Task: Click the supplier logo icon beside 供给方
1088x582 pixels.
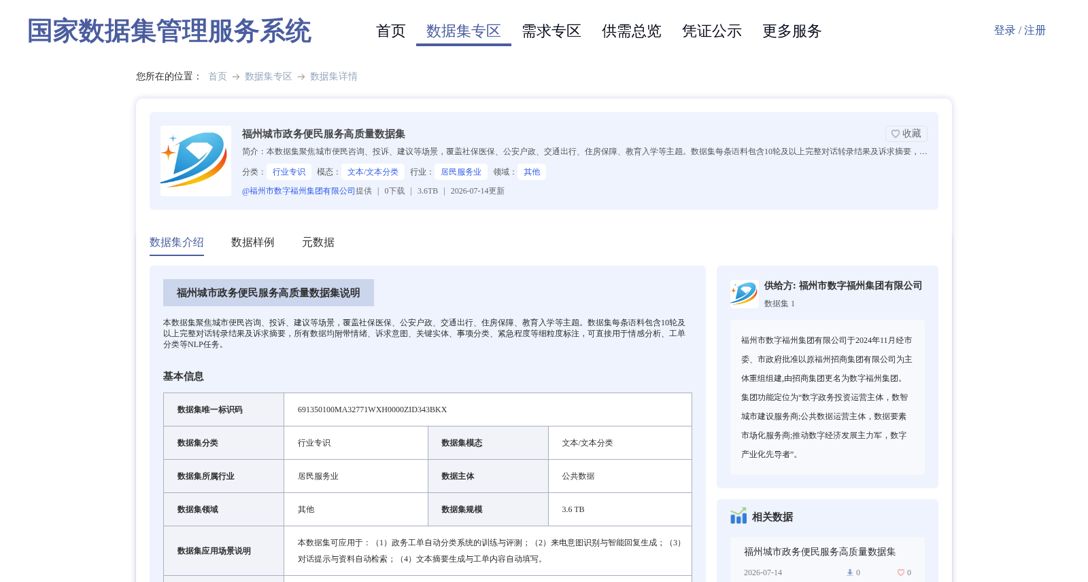Action: click(744, 294)
